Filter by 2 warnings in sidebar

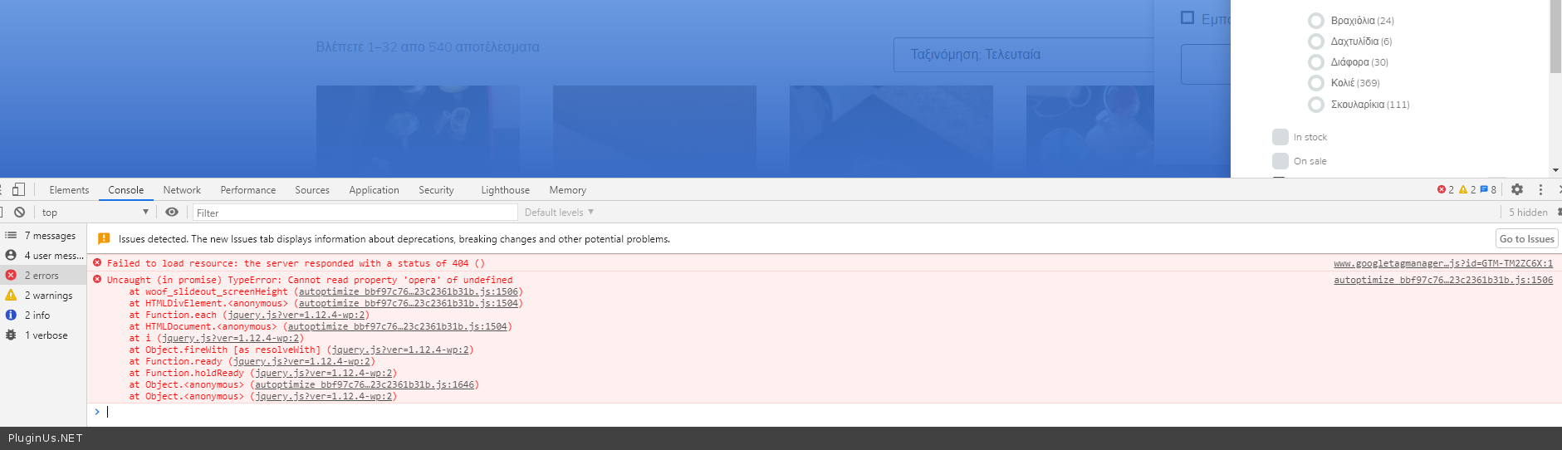click(x=43, y=296)
